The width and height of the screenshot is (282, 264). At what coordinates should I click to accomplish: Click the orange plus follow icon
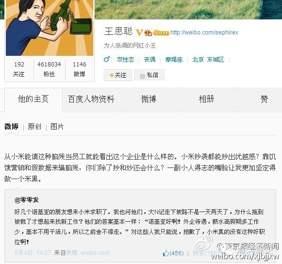click(112, 75)
